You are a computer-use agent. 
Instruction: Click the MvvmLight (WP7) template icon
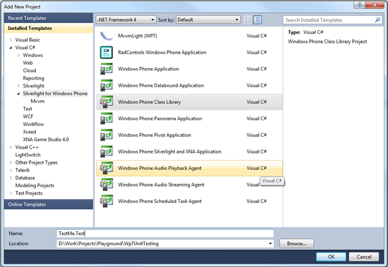coord(107,36)
